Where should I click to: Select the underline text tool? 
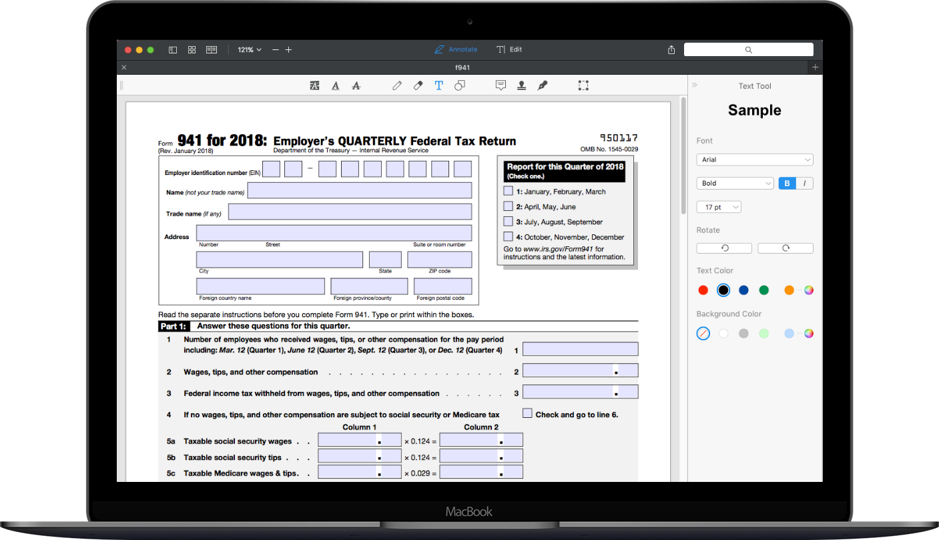pyautogui.click(x=335, y=85)
